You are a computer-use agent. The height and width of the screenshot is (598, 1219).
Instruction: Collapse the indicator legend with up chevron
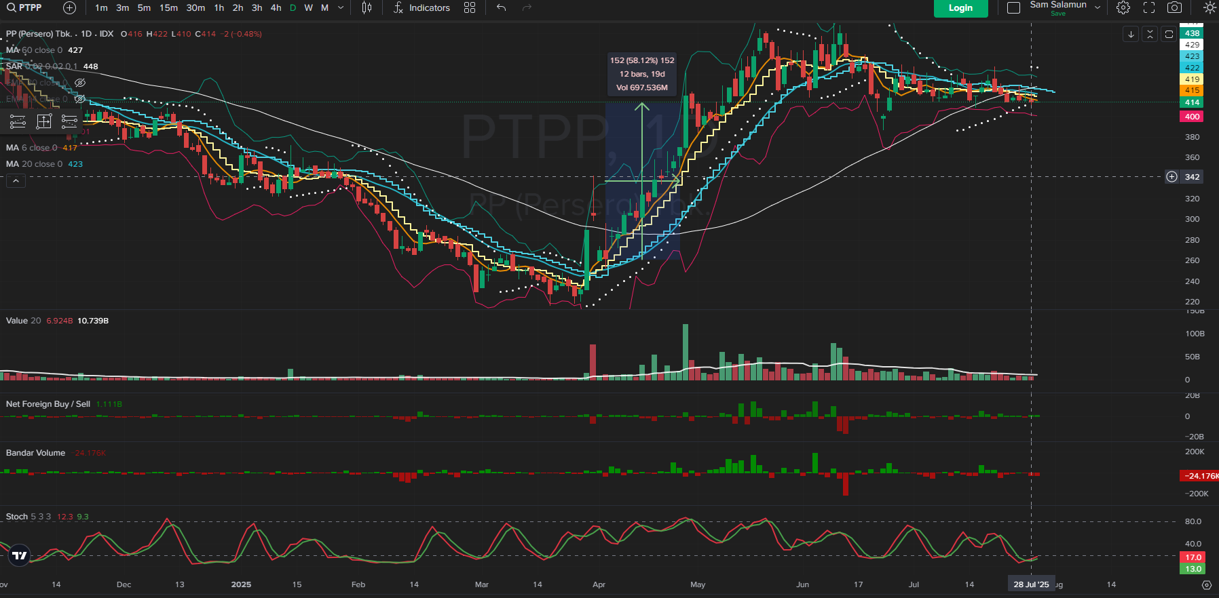click(x=16, y=180)
